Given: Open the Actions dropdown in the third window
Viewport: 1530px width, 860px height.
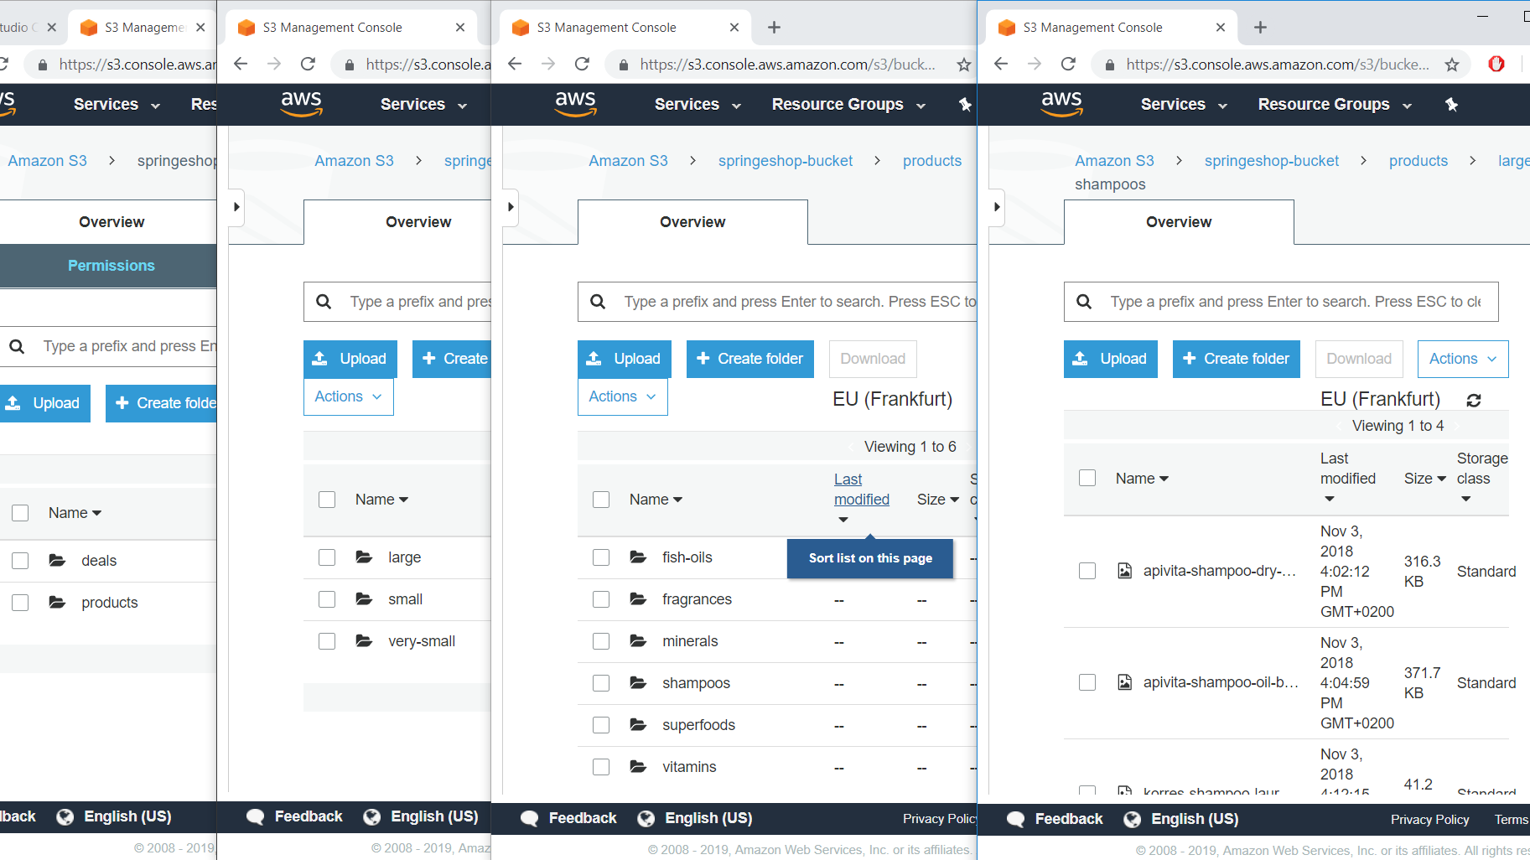Looking at the screenshot, I should pyautogui.click(x=622, y=396).
